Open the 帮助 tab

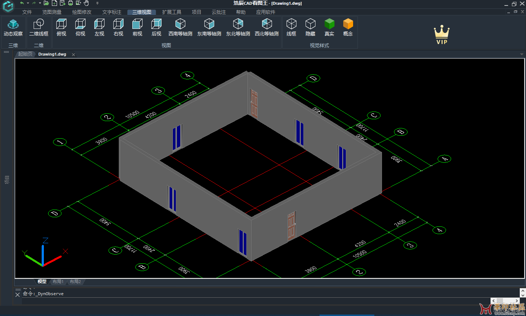coord(241,12)
